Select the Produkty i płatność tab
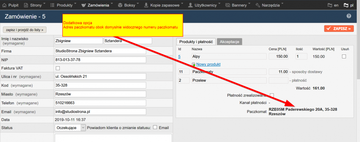The height and width of the screenshot is (142, 360). [196, 42]
